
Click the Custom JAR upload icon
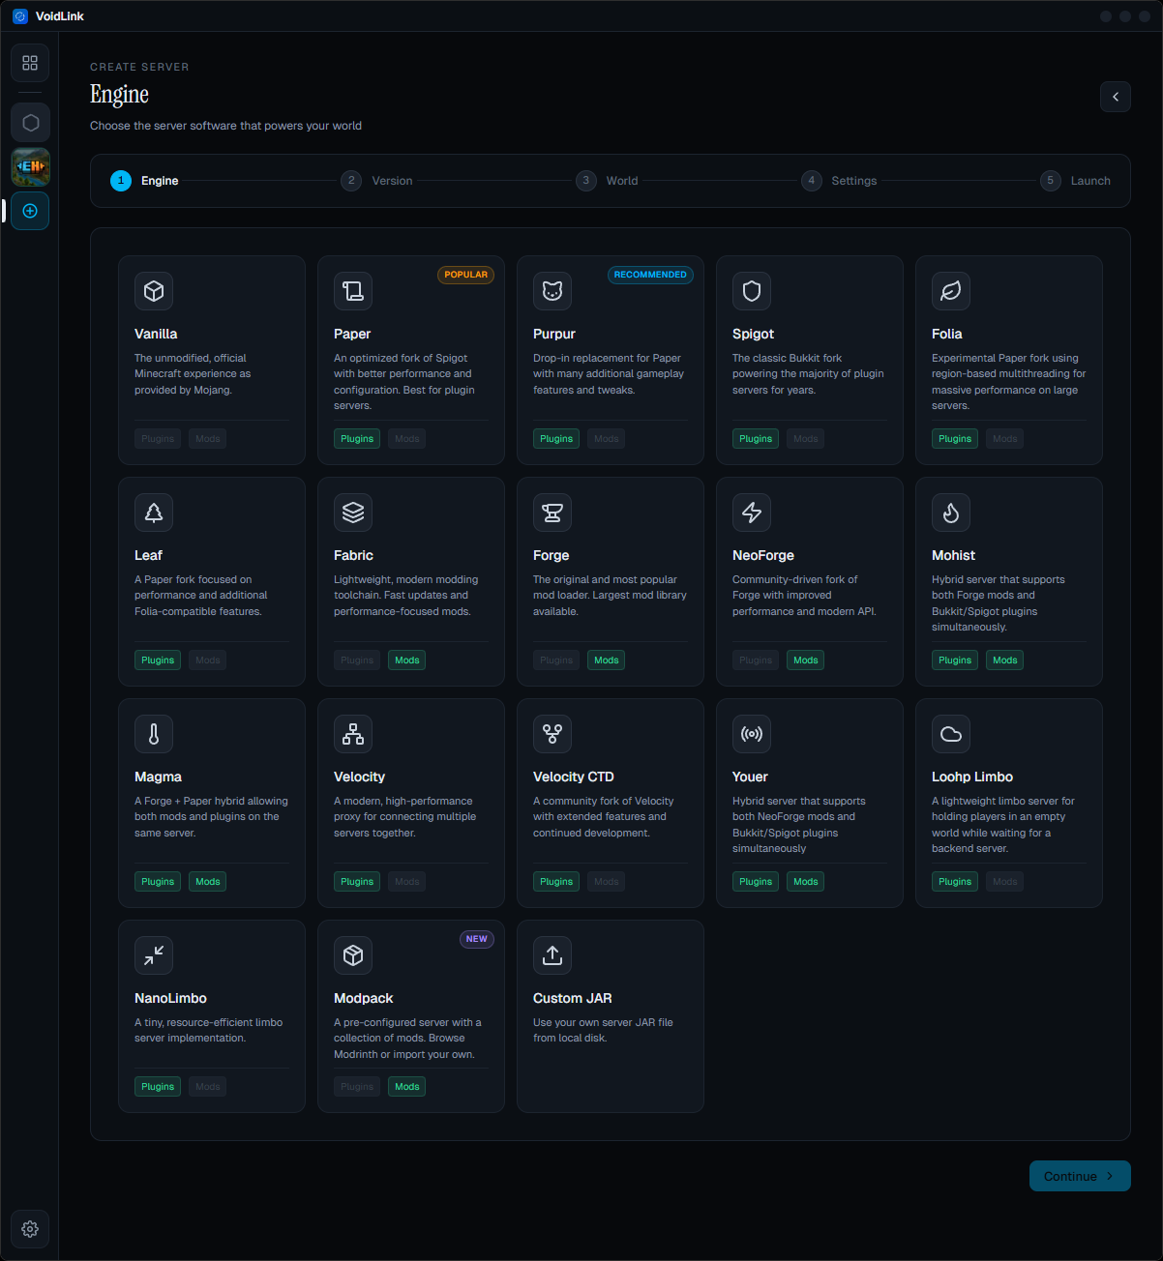tap(552, 955)
